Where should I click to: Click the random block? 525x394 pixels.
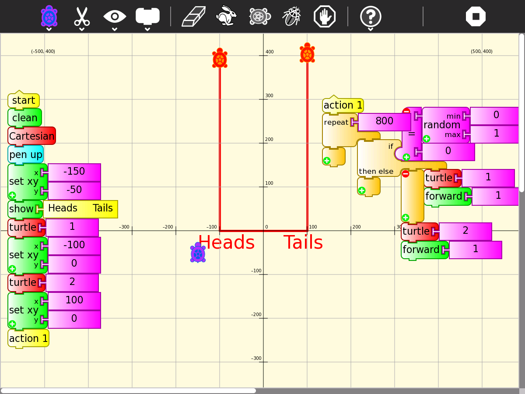coord(445,125)
